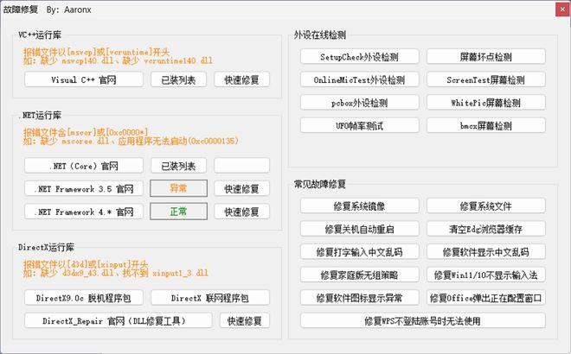
Task: Click the orange 异常 status box
Action: [x=178, y=188]
